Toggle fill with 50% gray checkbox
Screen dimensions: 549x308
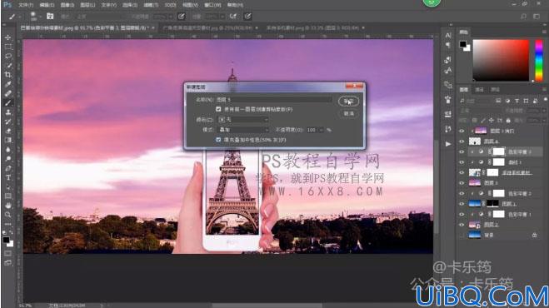(218, 140)
